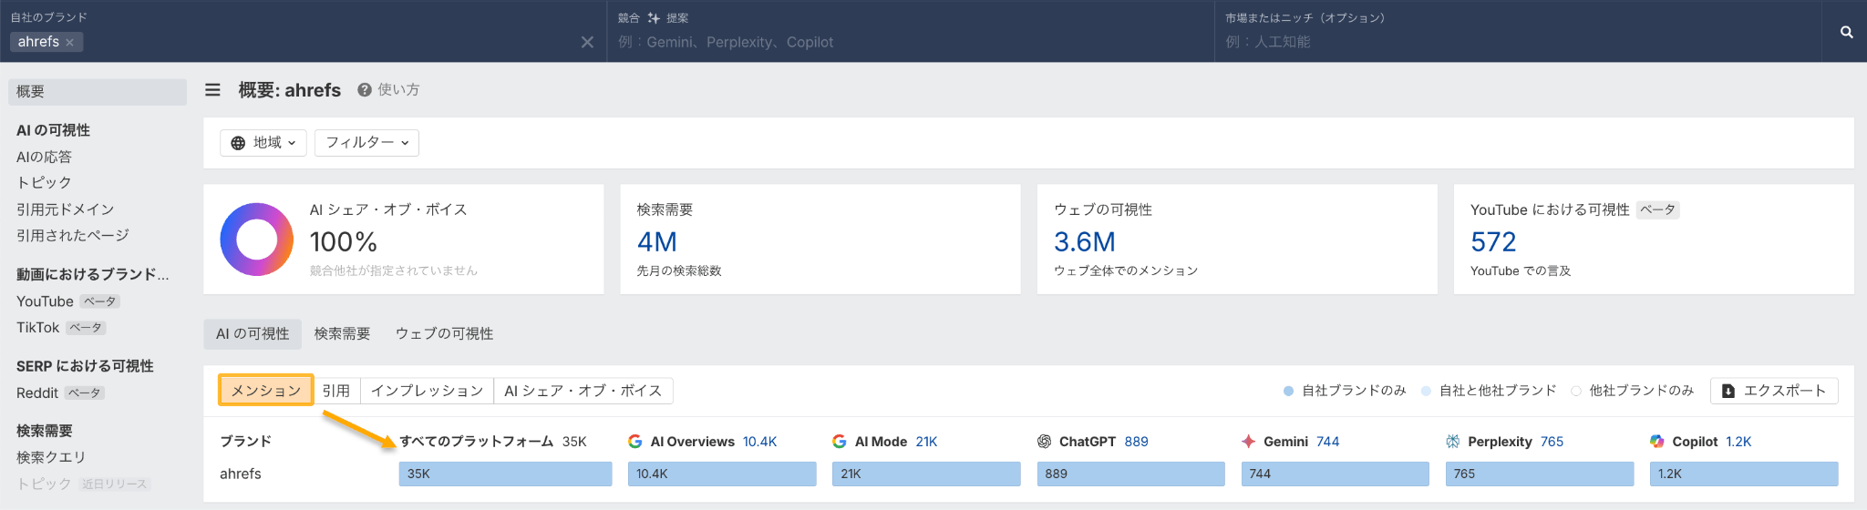Click the search magnifier icon
Image resolution: width=1867 pixels, height=510 pixels.
click(x=1846, y=32)
